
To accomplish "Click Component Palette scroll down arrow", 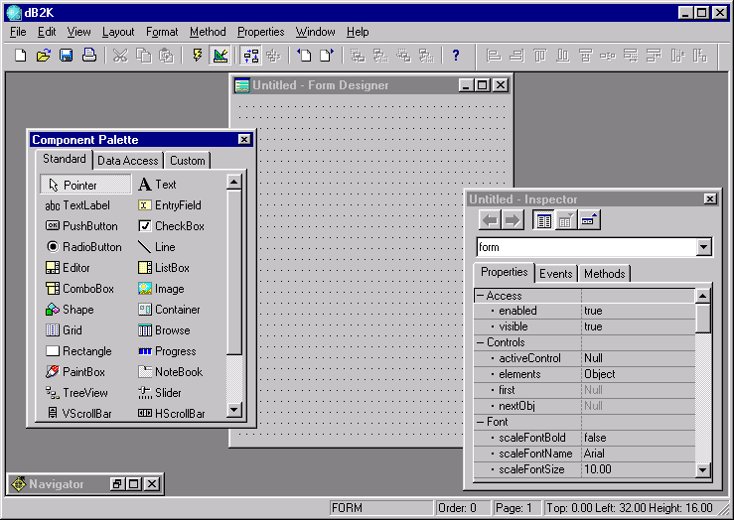I will (x=234, y=410).
